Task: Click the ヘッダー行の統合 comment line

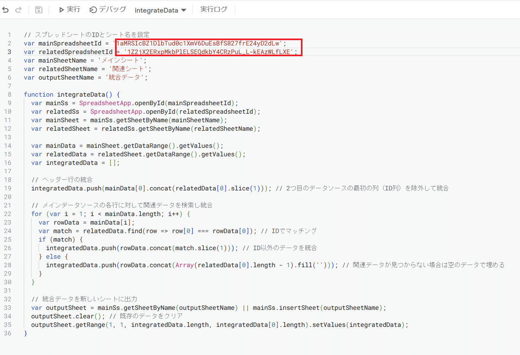Action: coord(62,180)
